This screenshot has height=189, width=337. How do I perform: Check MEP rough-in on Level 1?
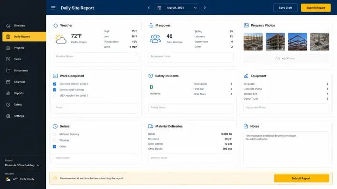pyautogui.click(x=55, y=96)
